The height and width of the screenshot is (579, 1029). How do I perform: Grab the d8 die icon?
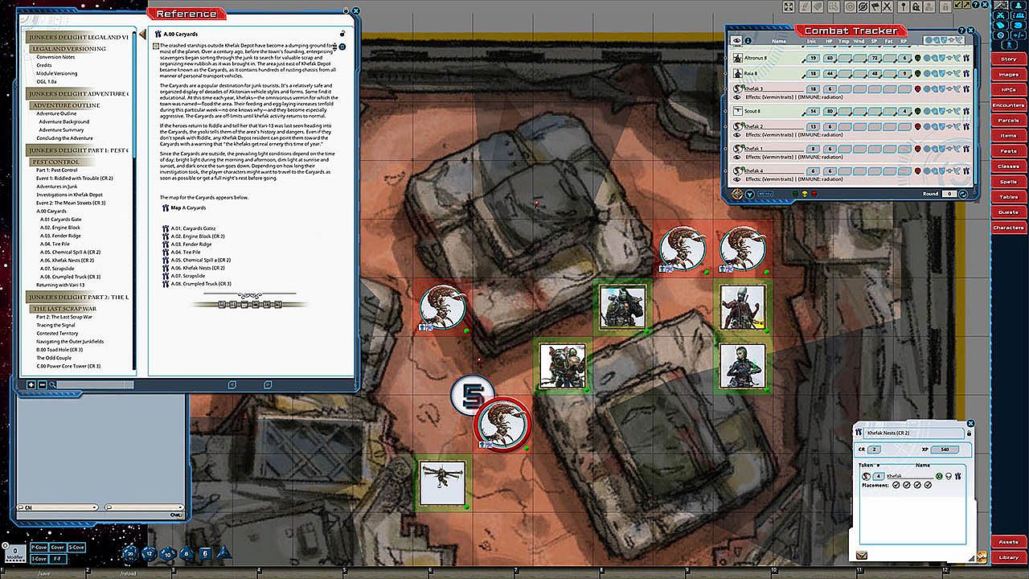pos(186,552)
